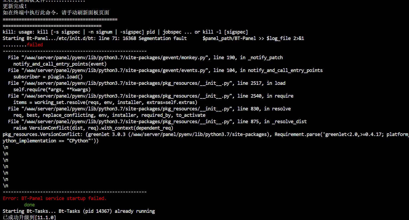The height and width of the screenshot is (220, 409).
Task: Click "line 875, in _resolve_dist" text
Action: click(x=272, y=122)
